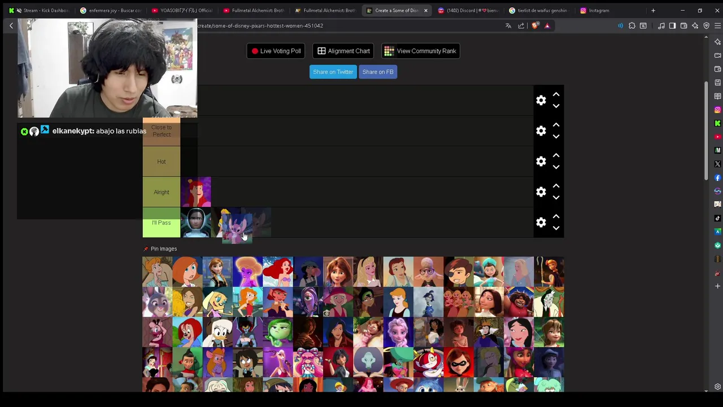723x407 pixels.
Task: Click the Brave VPN shield icon
Action: click(x=706, y=25)
